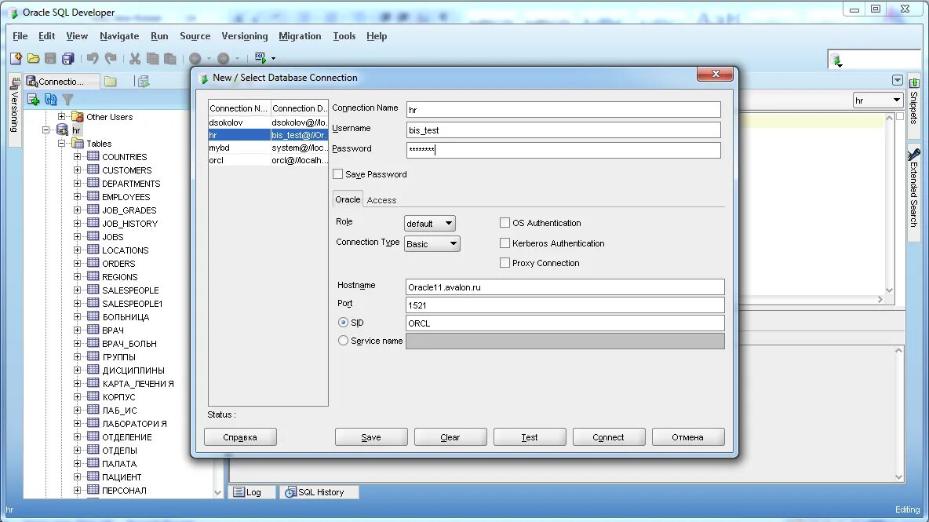Click the Hostname input field
Screen dimensions: 929x522
565,287
